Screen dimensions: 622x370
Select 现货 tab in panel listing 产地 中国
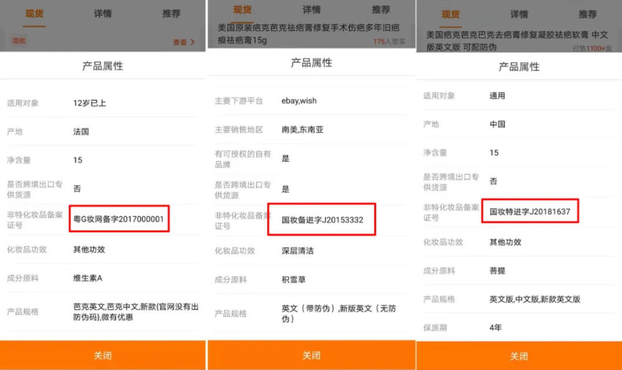click(450, 15)
